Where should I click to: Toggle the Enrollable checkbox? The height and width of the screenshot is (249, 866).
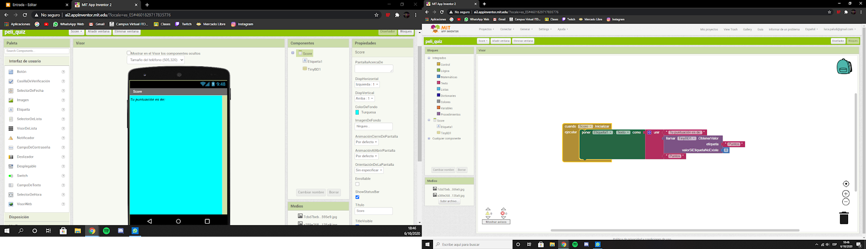tap(357, 184)
